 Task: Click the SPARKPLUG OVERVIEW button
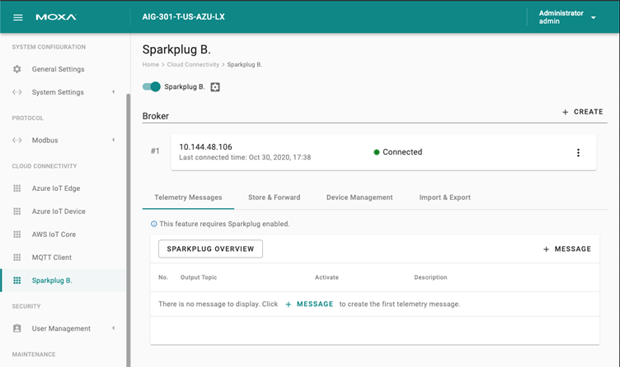[210, 249]
